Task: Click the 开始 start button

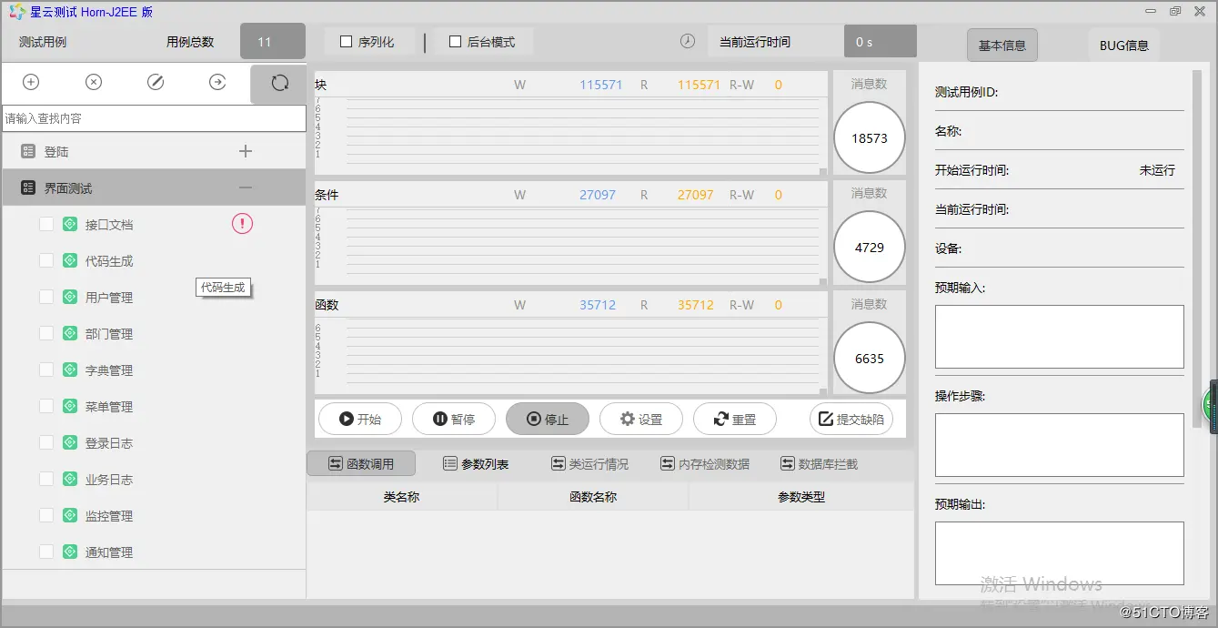Action: tap(359, 419)
